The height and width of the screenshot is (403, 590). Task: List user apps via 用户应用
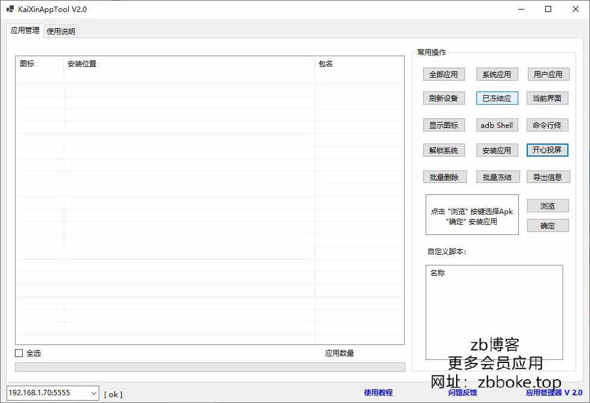click(548, 74)
